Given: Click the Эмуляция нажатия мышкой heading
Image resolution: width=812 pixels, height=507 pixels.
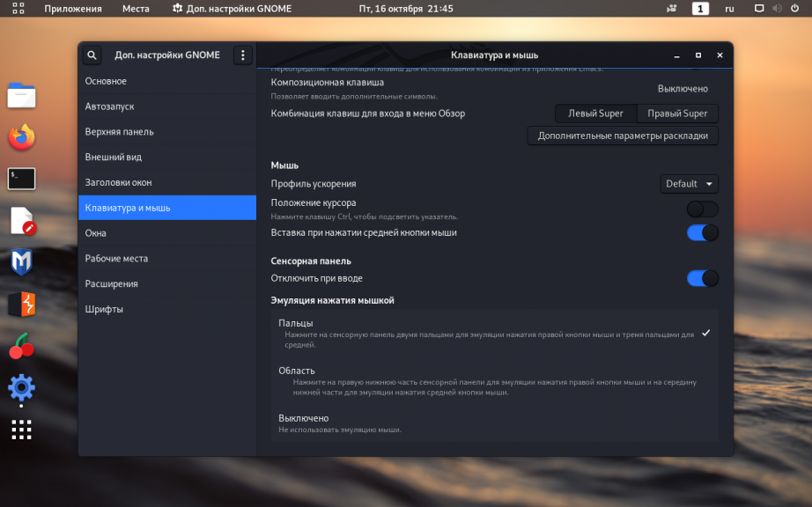Looking at the screenshot, I should click(333, 300).
